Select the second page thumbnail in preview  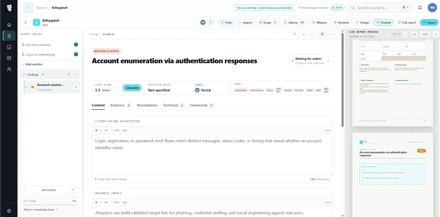coord(393,175)
